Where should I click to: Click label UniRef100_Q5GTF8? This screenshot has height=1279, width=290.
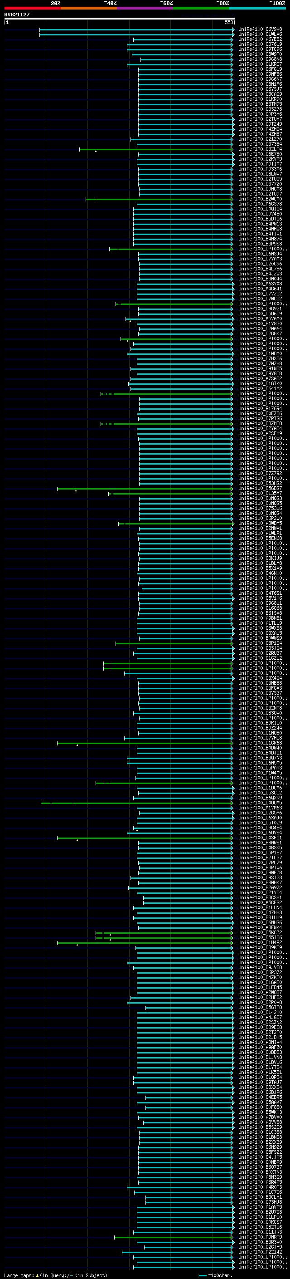[x=260, y=1007]
